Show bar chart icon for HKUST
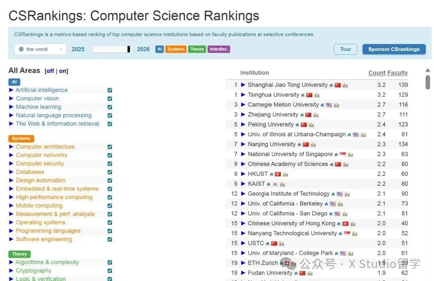This screenshot has width=434, height=281. click(x=286, y=174)
